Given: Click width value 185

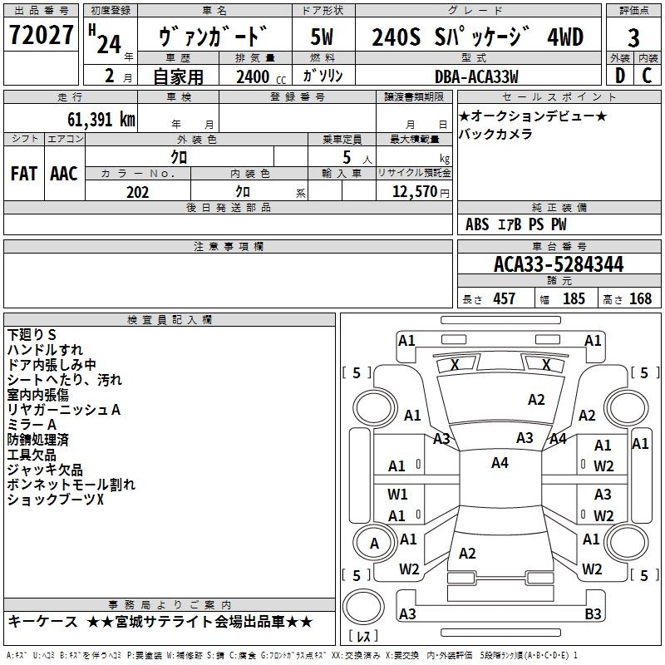Looking at the screenshot, I should coord(574,299).
